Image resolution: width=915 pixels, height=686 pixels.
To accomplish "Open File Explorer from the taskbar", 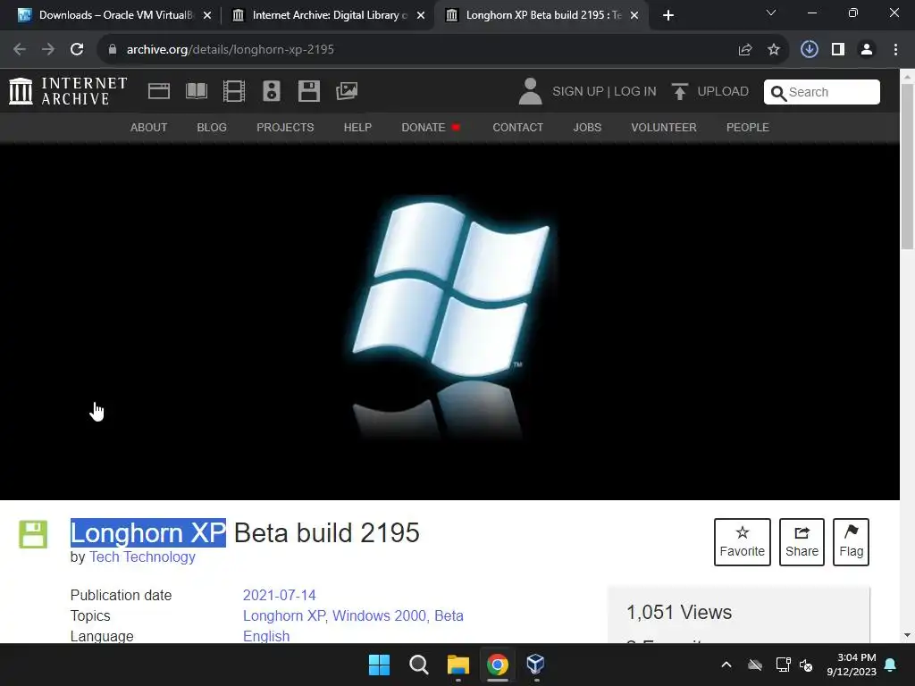I will point(458,665).
